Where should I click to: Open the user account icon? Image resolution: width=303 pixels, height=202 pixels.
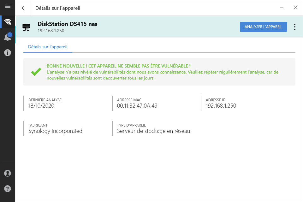click(x=8, y=173)
